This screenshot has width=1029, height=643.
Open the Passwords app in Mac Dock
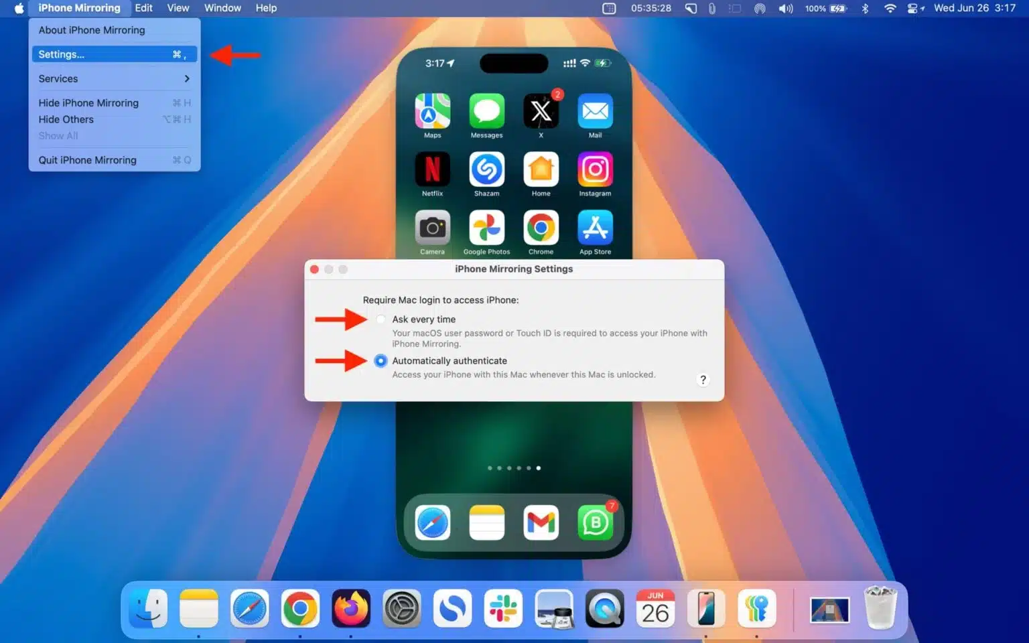[x=756, y=608]
